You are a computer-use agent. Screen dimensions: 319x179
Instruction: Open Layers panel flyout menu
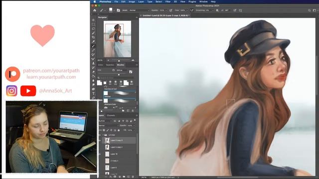pyautogui.click(x=137, y=115)
